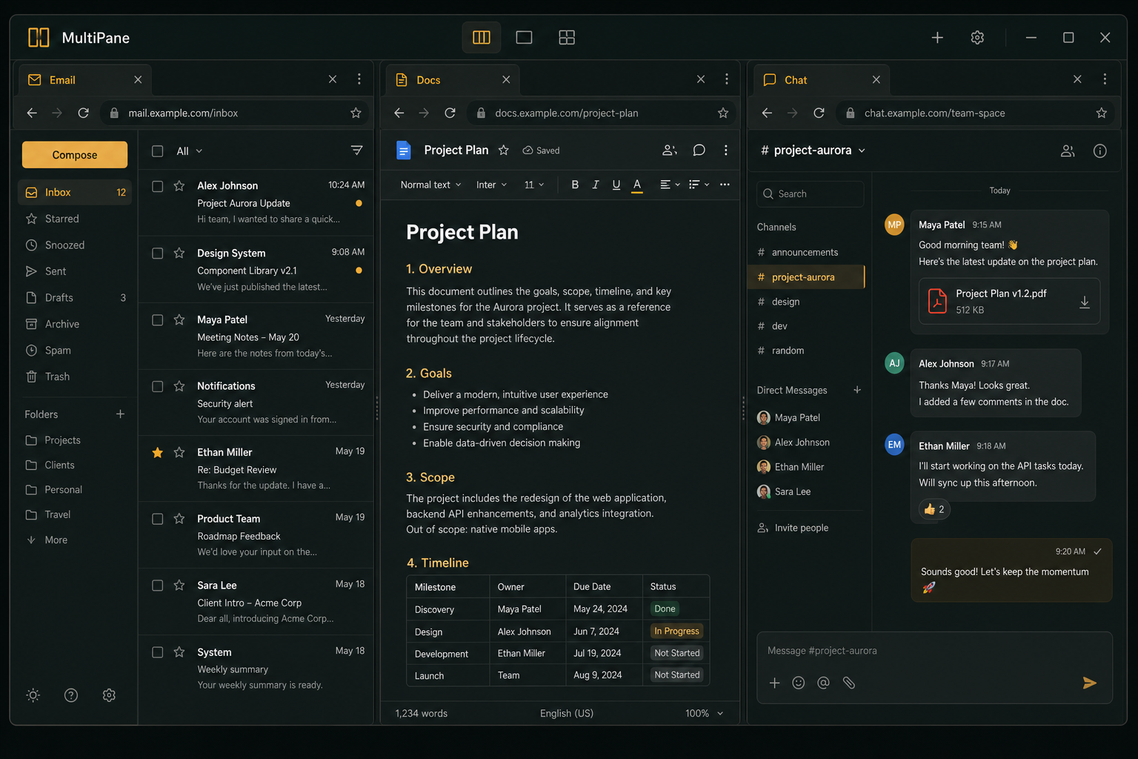Open MultiPane settings gear
The image size is (1138, 759).
977,37
